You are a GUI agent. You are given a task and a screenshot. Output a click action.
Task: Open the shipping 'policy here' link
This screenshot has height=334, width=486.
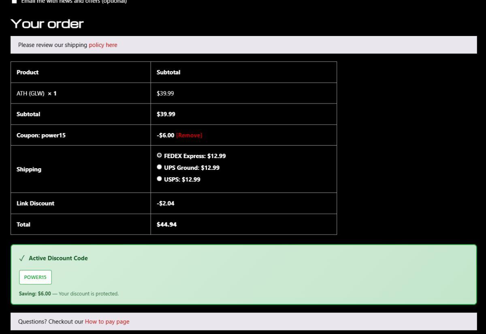[x=103, y=45]
